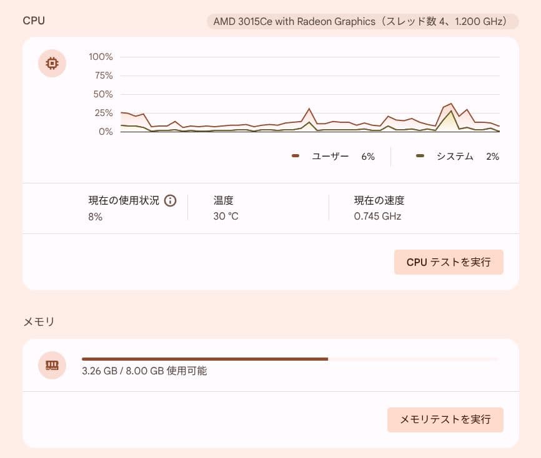Click the 現在の速度 label

pyautogui.click(x=379, y=201)
